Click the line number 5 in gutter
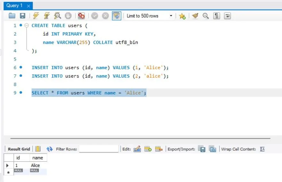Image resolution: width=282 pixels, height=182 pixels. [15, 59]
